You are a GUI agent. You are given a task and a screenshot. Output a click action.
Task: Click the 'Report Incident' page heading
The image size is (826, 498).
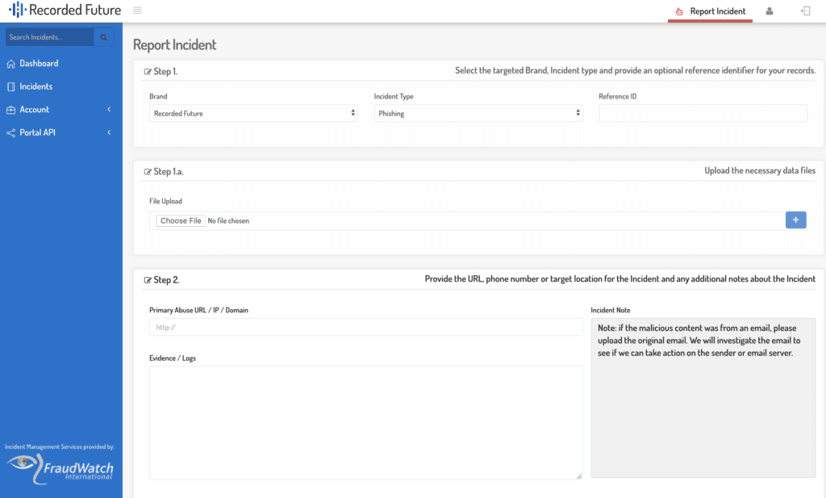(x=174, y=44)
